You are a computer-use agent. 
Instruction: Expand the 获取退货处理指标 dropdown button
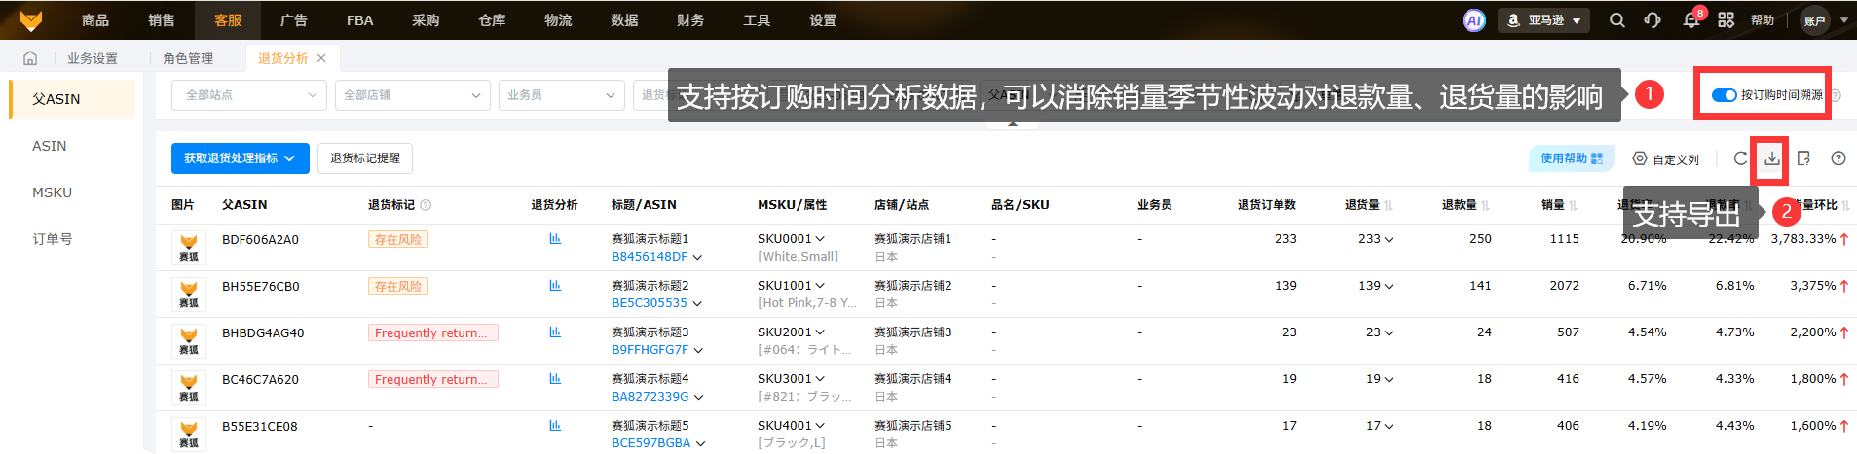point(241,158)
